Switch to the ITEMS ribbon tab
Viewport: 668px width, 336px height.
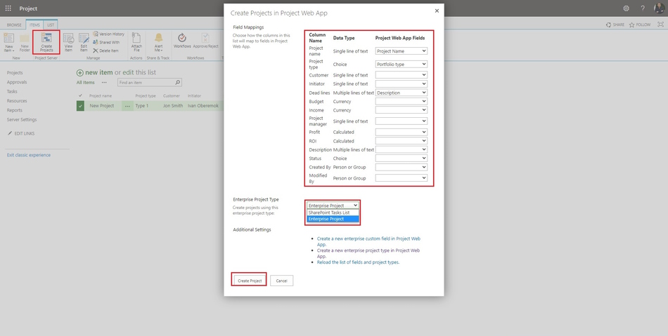tap(34, 25)
